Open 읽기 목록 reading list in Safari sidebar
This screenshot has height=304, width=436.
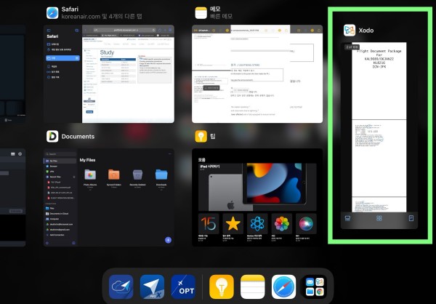coord(54,72)
